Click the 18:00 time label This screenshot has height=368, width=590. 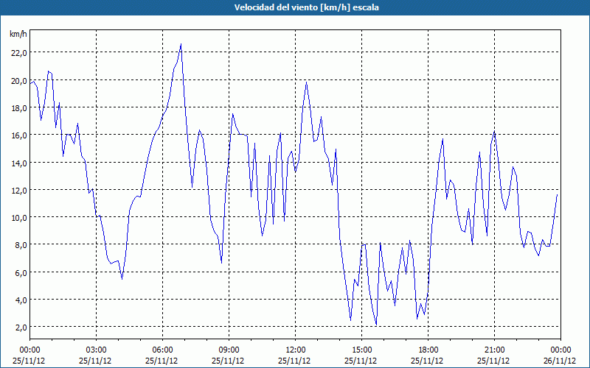click(428, 350)
